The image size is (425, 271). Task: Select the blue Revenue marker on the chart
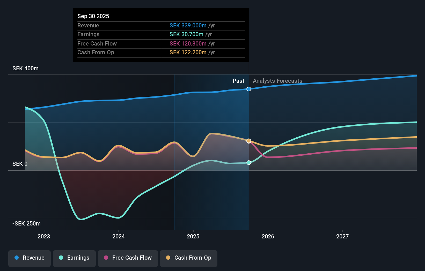click(x=249, y=89)
